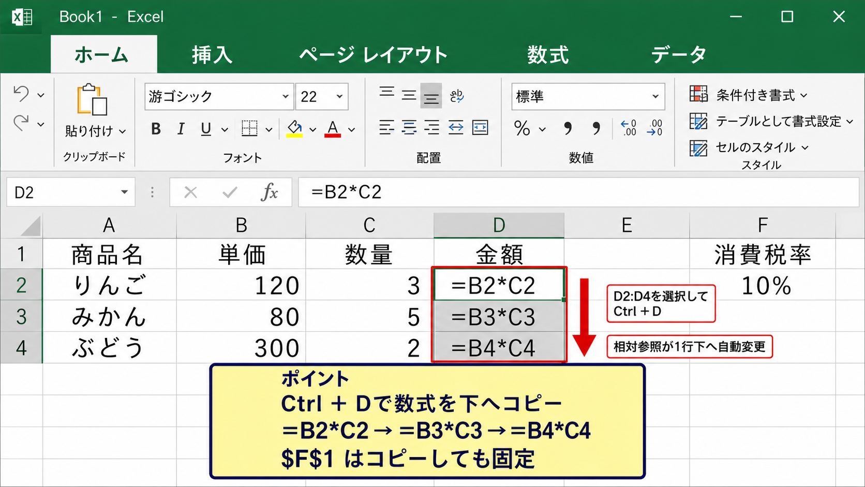
Task: Select cell A2 りんご
Action: tap(109, 285)
